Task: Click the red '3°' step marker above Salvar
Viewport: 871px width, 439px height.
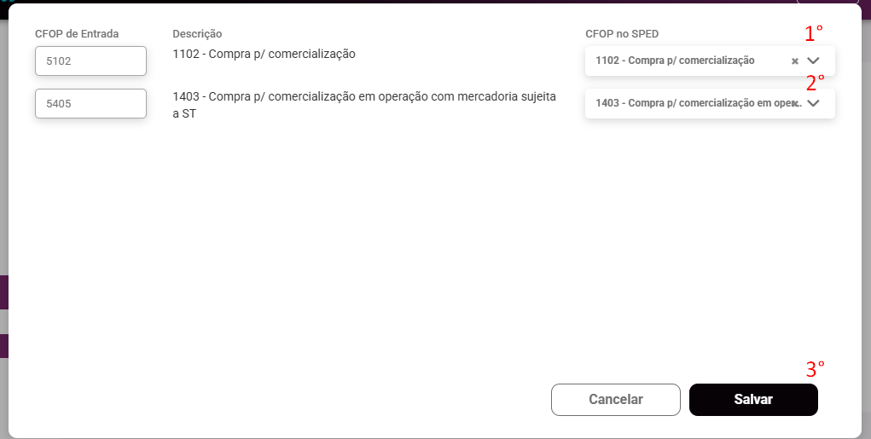Action: tap(816, 369)
